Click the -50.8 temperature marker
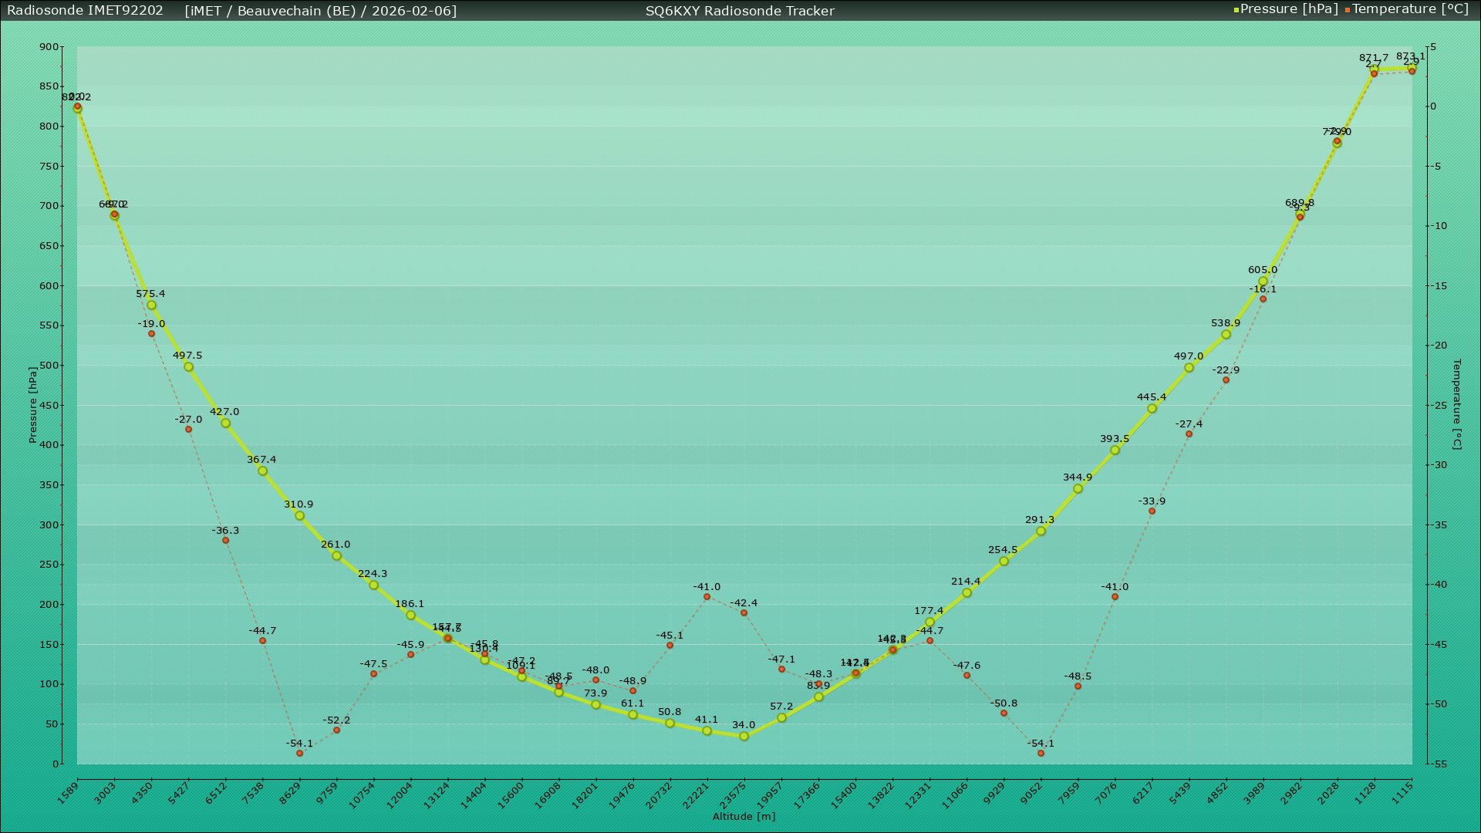1481x833 pixels. point(1004,713)
